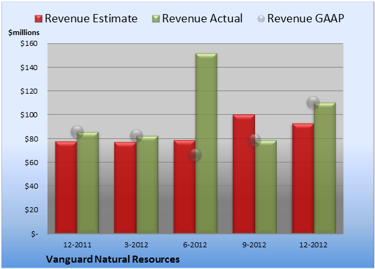
Task: Click the "$120" y-axis label
Action: pyautogui.click(x=29, y=91)
